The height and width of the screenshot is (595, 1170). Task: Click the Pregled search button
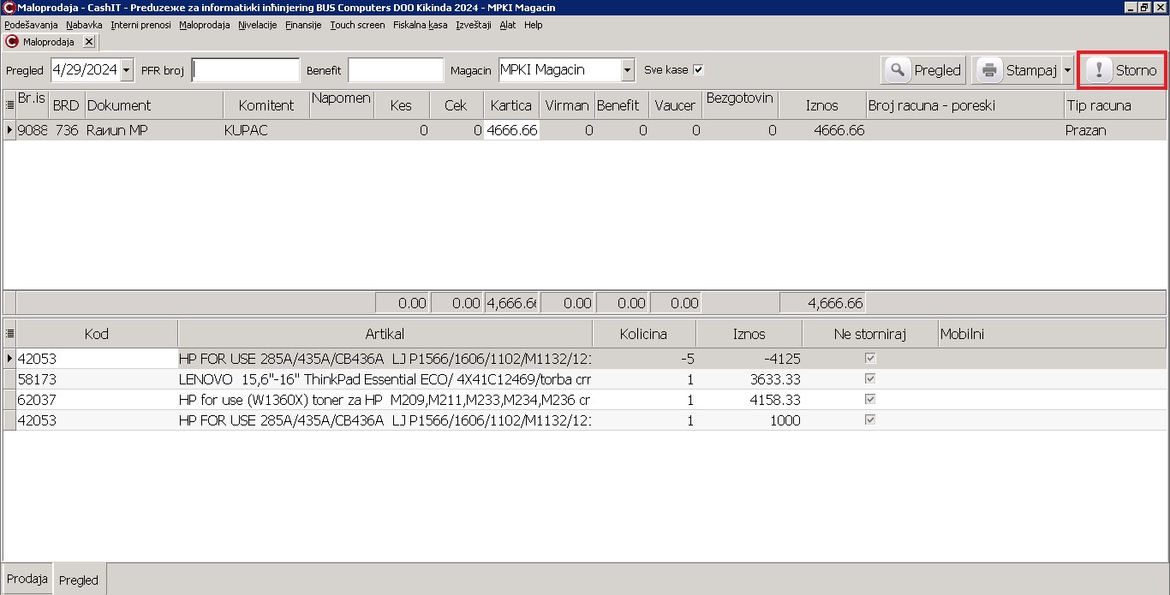click(924, 70)
